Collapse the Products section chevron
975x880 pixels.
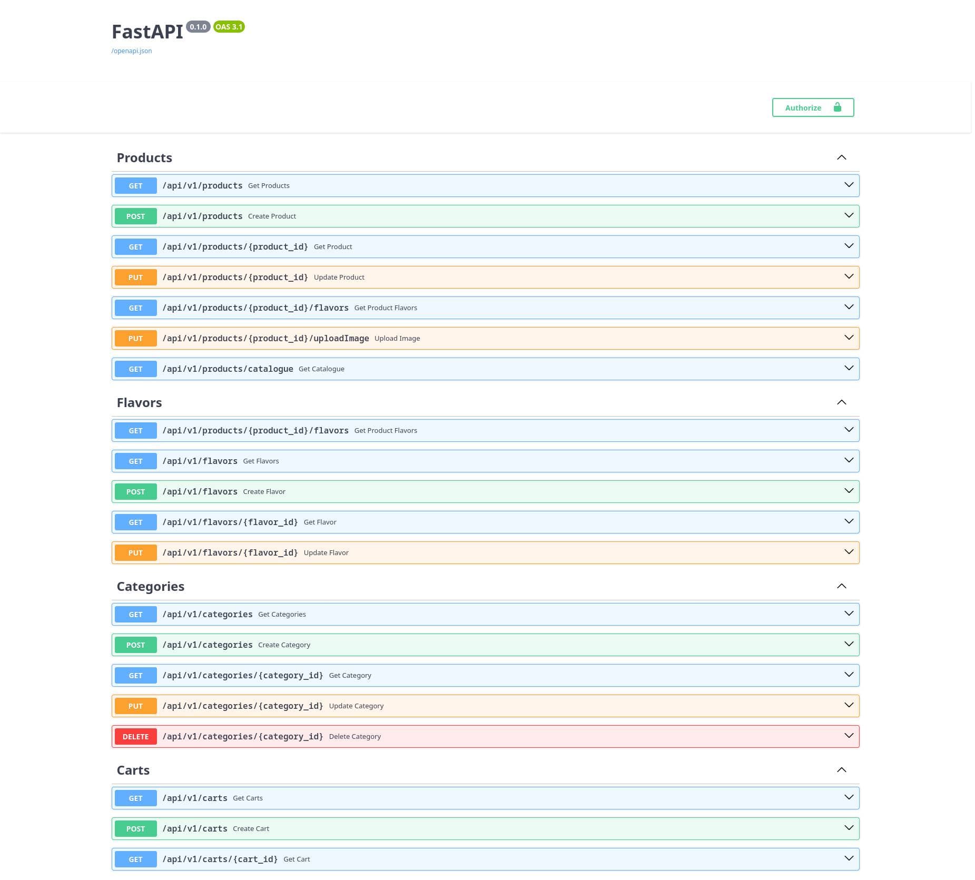(842, 157)
